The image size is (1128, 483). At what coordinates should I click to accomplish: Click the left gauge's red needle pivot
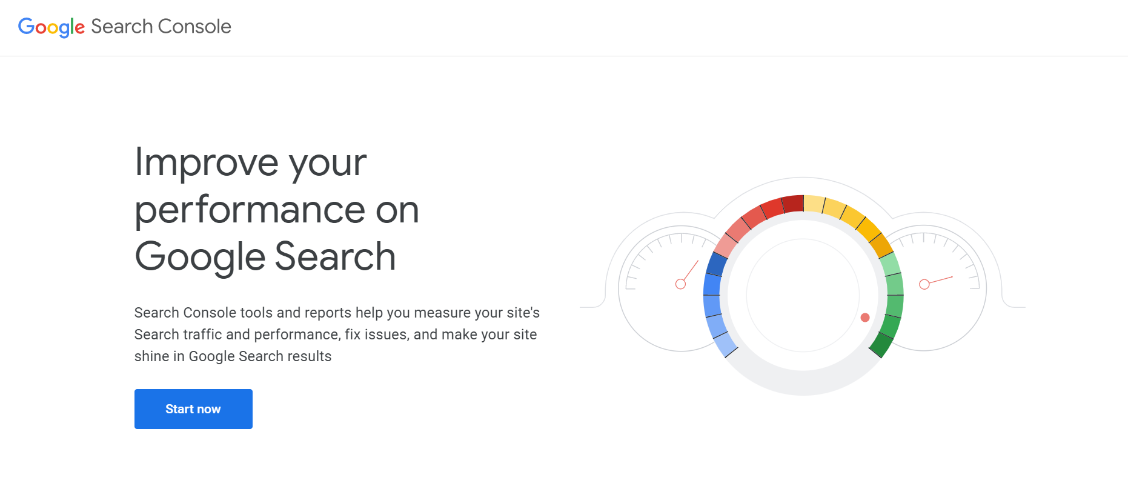pos(680,284)
